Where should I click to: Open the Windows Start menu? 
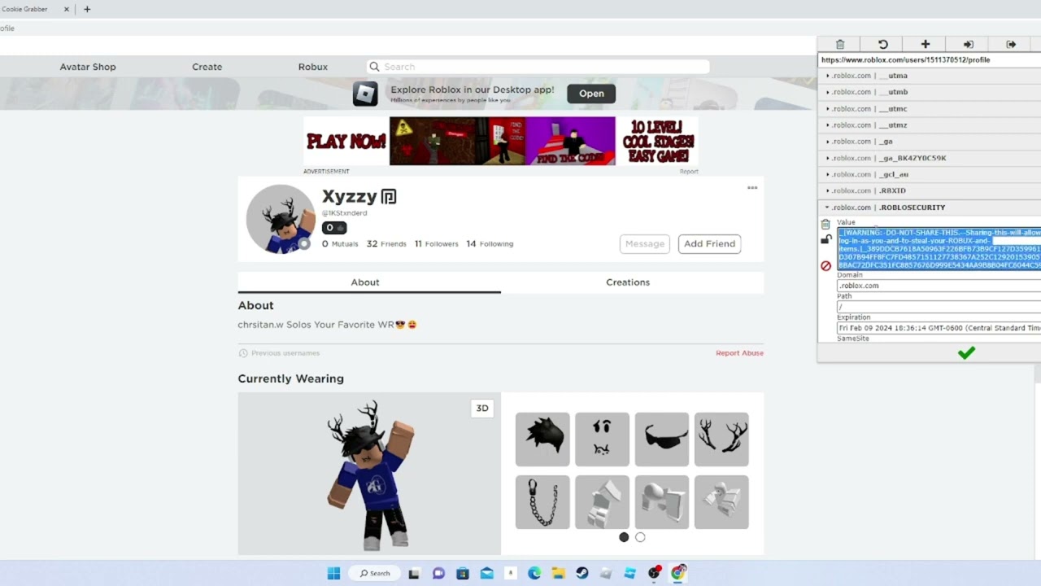point(333,574)
